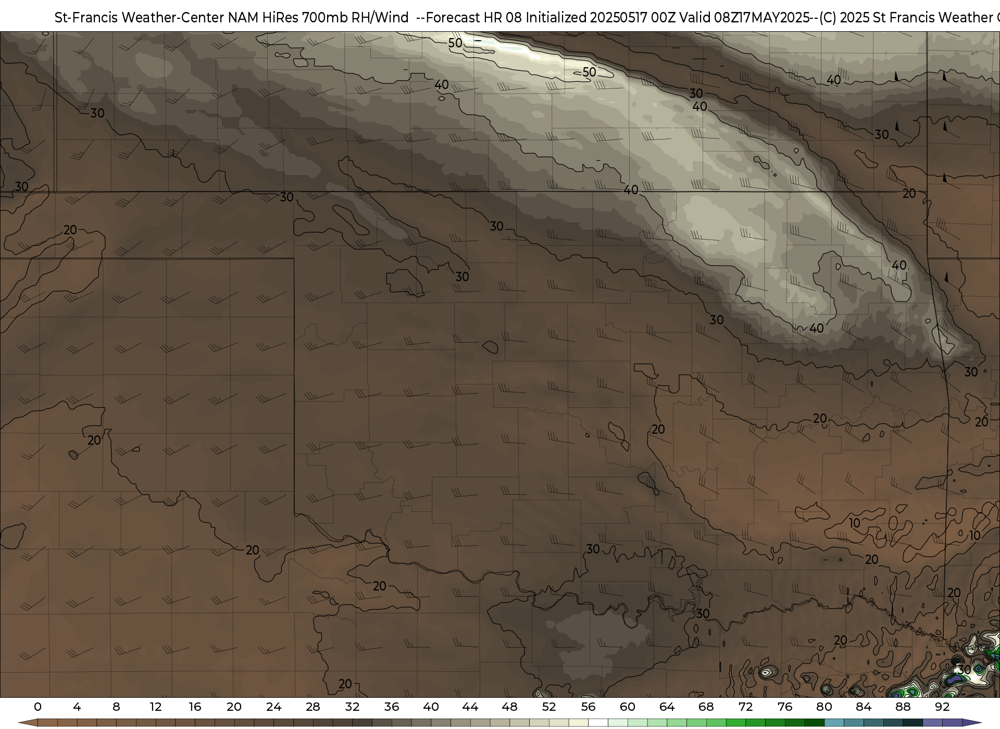Choose the colorbar tick label 60
This screenshot has width=1000, height=729.
coord(628,707)
